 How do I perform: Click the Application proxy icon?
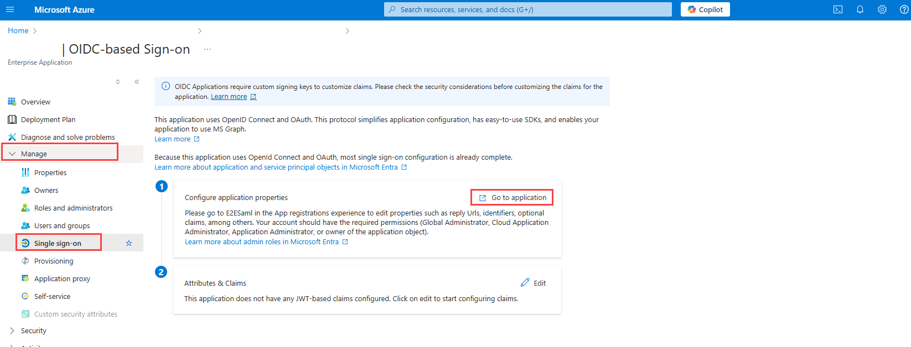click(x=25, y=278)
